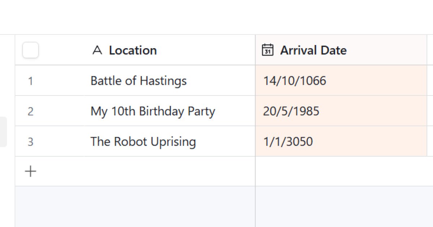Image resolution: width=433 pixels, height=227 pixels.
Task: Open the Arrival Date column header label
Action: point(313,50)
